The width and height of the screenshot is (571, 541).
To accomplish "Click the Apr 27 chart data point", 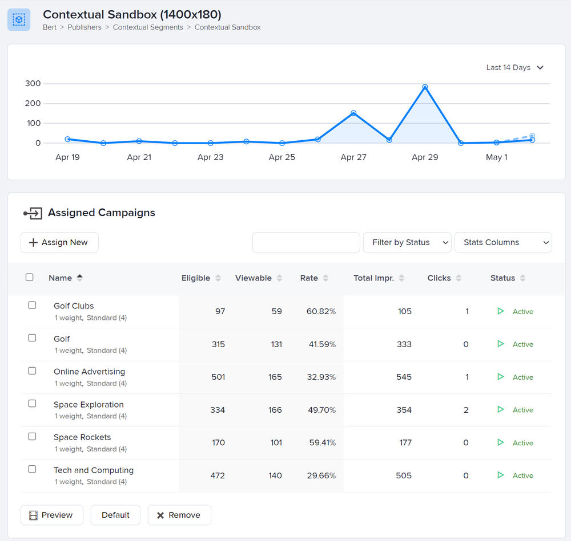I will point(353,113).
